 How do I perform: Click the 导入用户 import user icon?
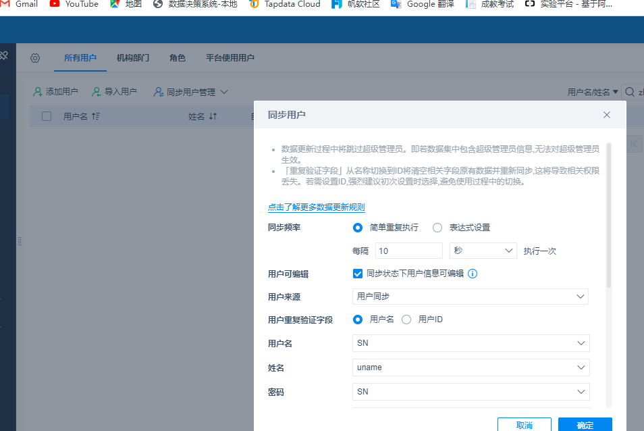tap(97, 92)
